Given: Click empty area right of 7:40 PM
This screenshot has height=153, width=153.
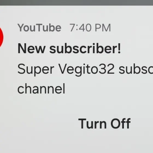Looking at the screenshot, I should (132, 28).
